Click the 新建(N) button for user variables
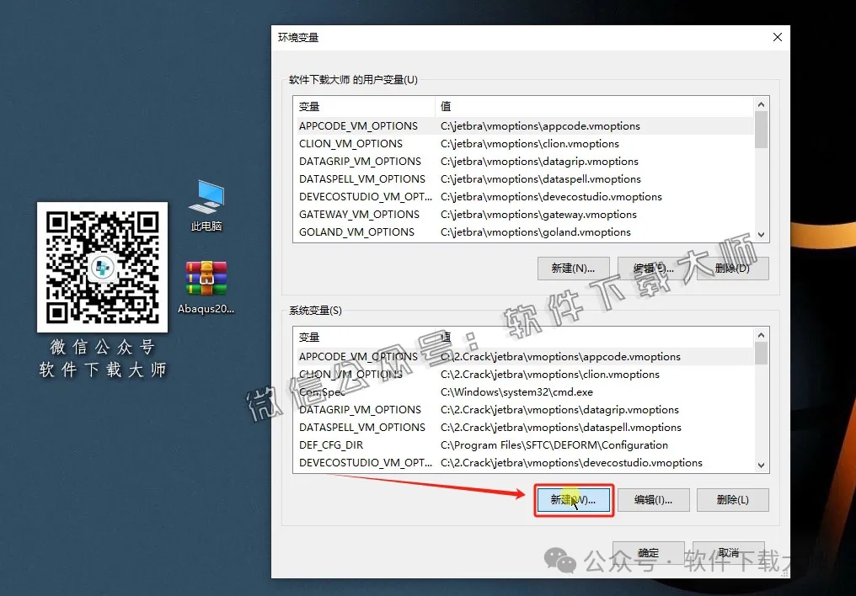This screenshot has width=856, height=596. 573,268
